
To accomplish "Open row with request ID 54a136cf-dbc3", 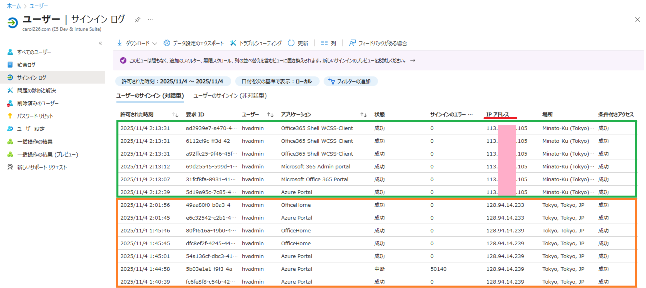I will [376, 256].
